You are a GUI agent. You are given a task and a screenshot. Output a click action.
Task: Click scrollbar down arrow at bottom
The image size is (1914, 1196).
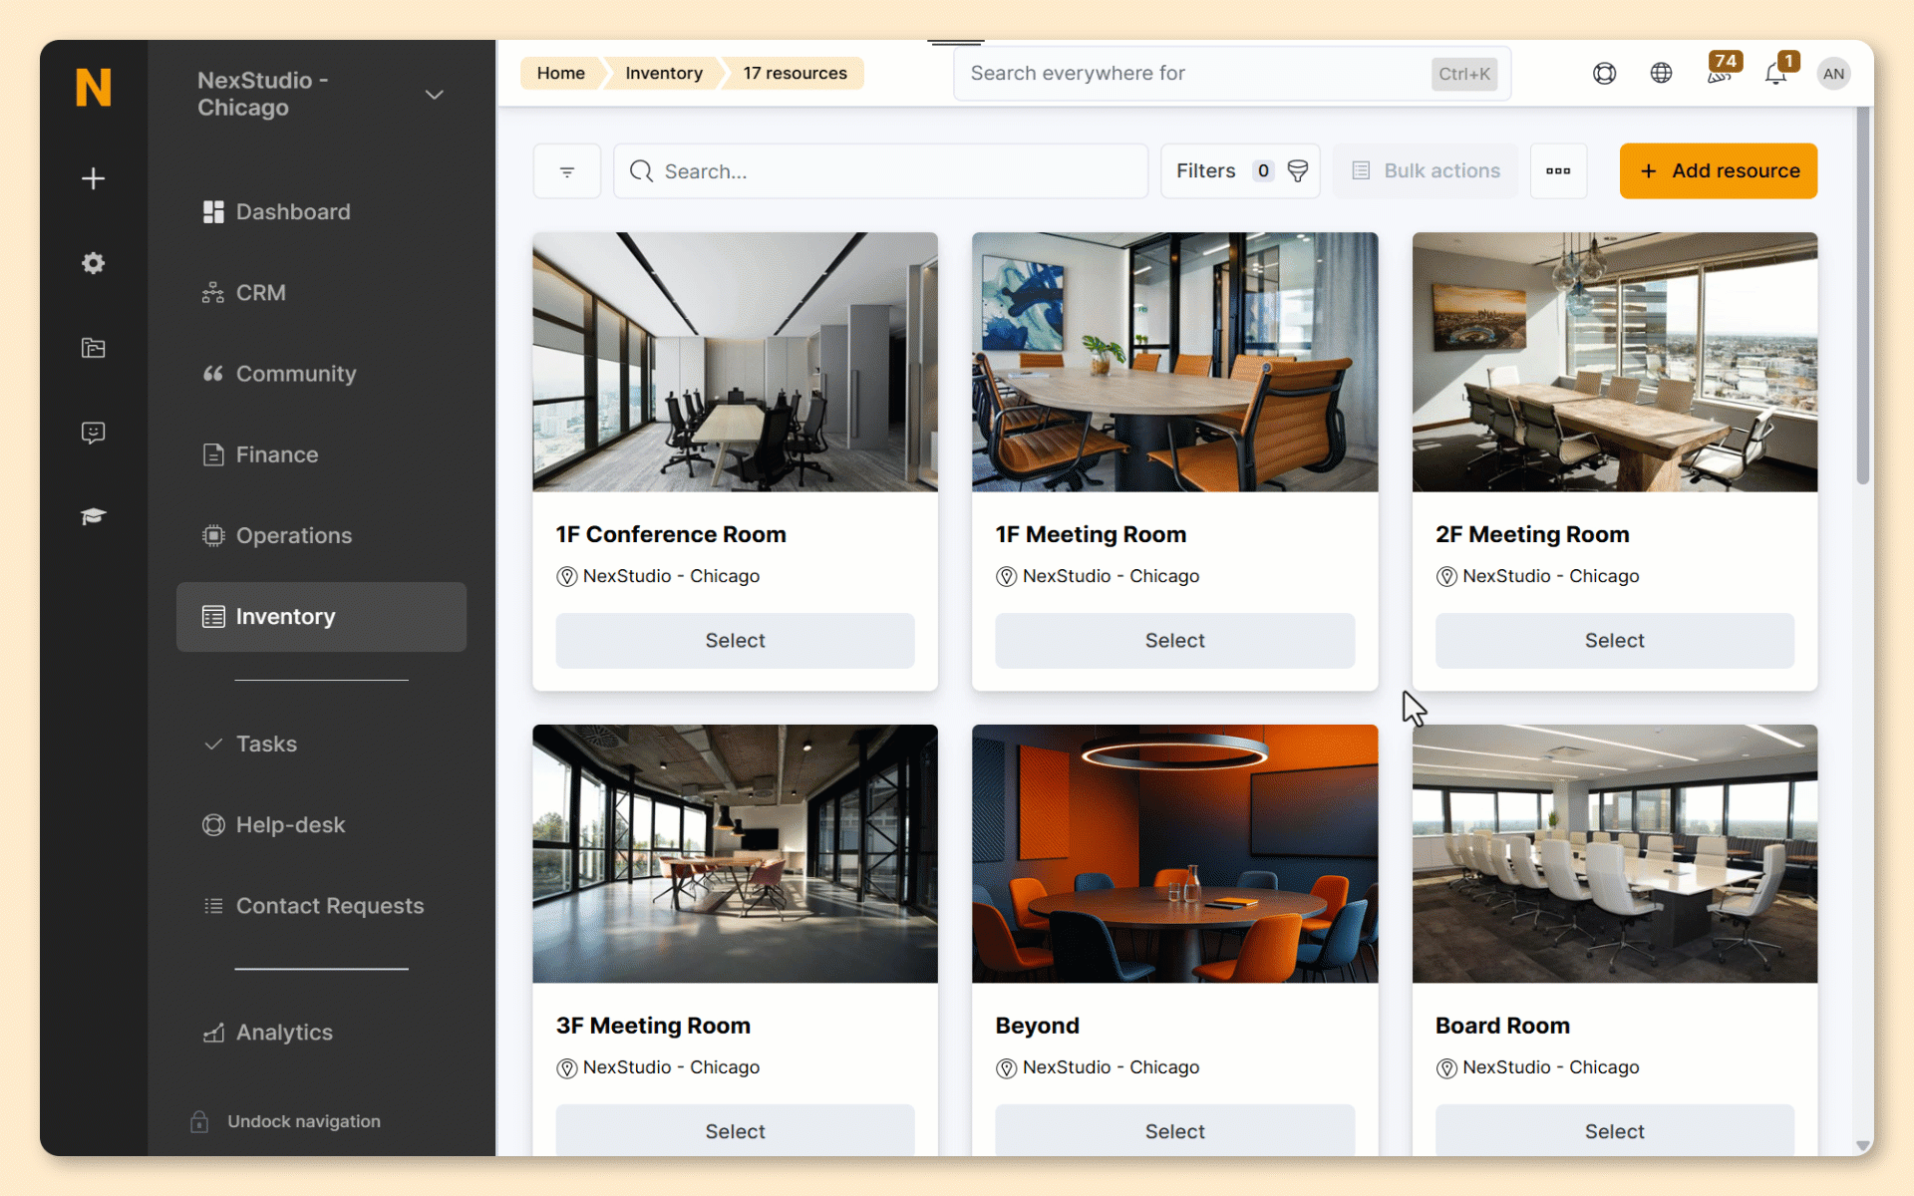point(1862,1146)
